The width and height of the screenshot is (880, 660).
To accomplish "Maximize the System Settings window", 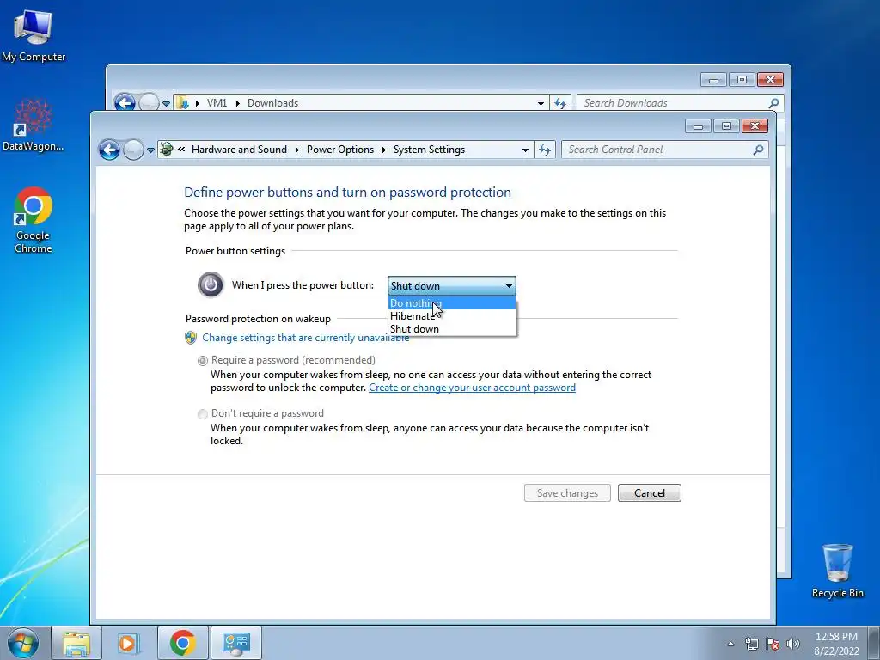I will pyautogui.click(x=726, y=126).
